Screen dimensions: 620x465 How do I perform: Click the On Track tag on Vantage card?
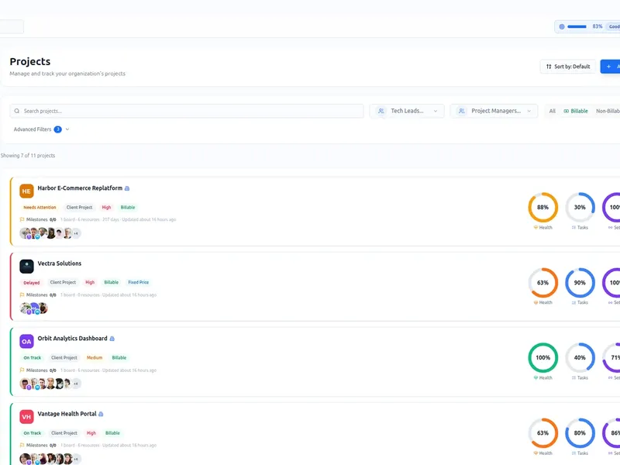pyautogui.click(x=32, y=433)
